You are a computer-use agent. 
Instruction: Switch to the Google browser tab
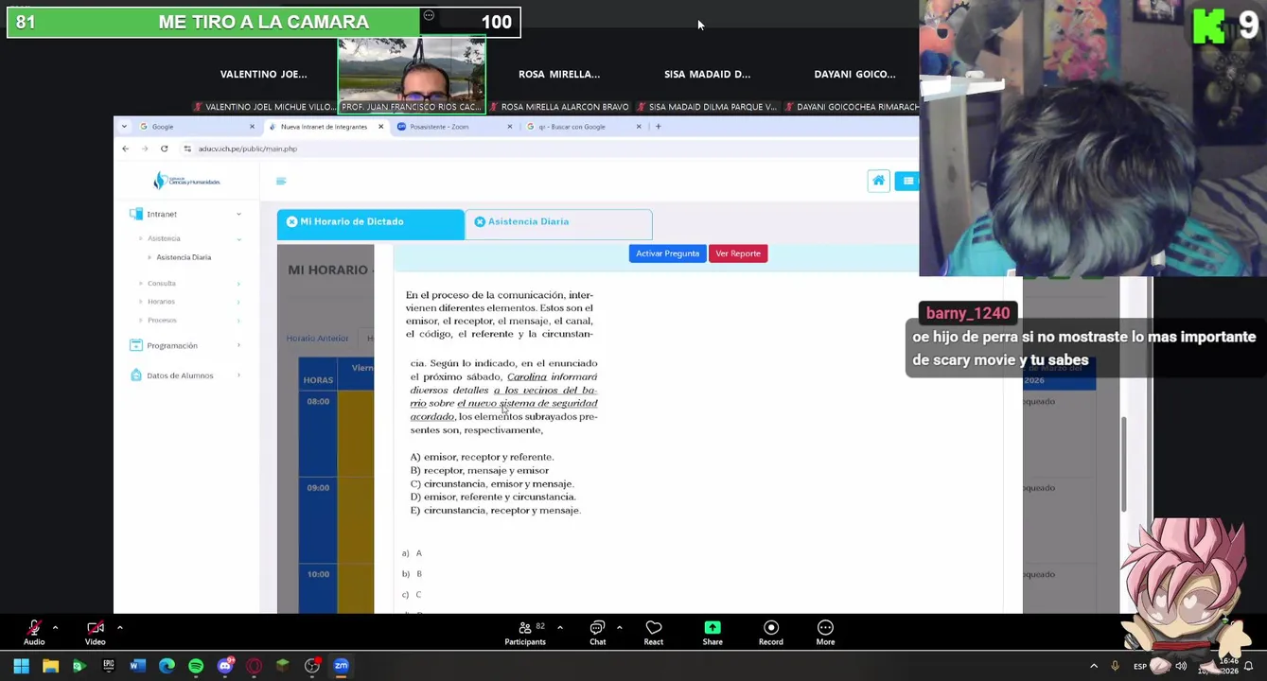pyautogui.click(x=197, y=127)
